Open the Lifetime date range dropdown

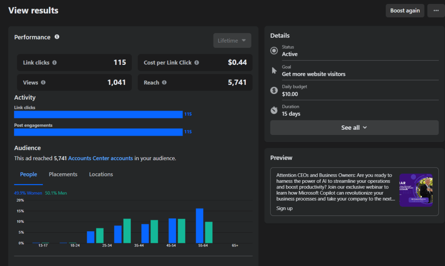click(x=232, y=40)
